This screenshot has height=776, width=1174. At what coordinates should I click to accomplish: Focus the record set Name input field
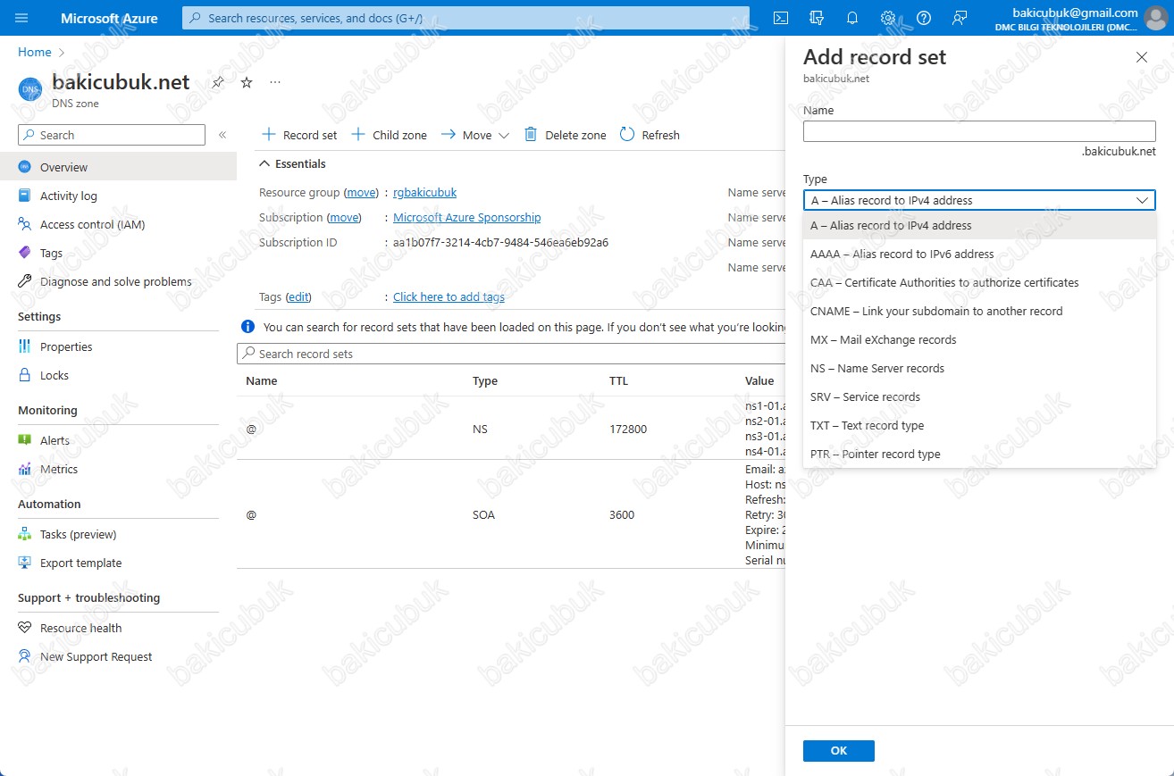coord(979,131)
